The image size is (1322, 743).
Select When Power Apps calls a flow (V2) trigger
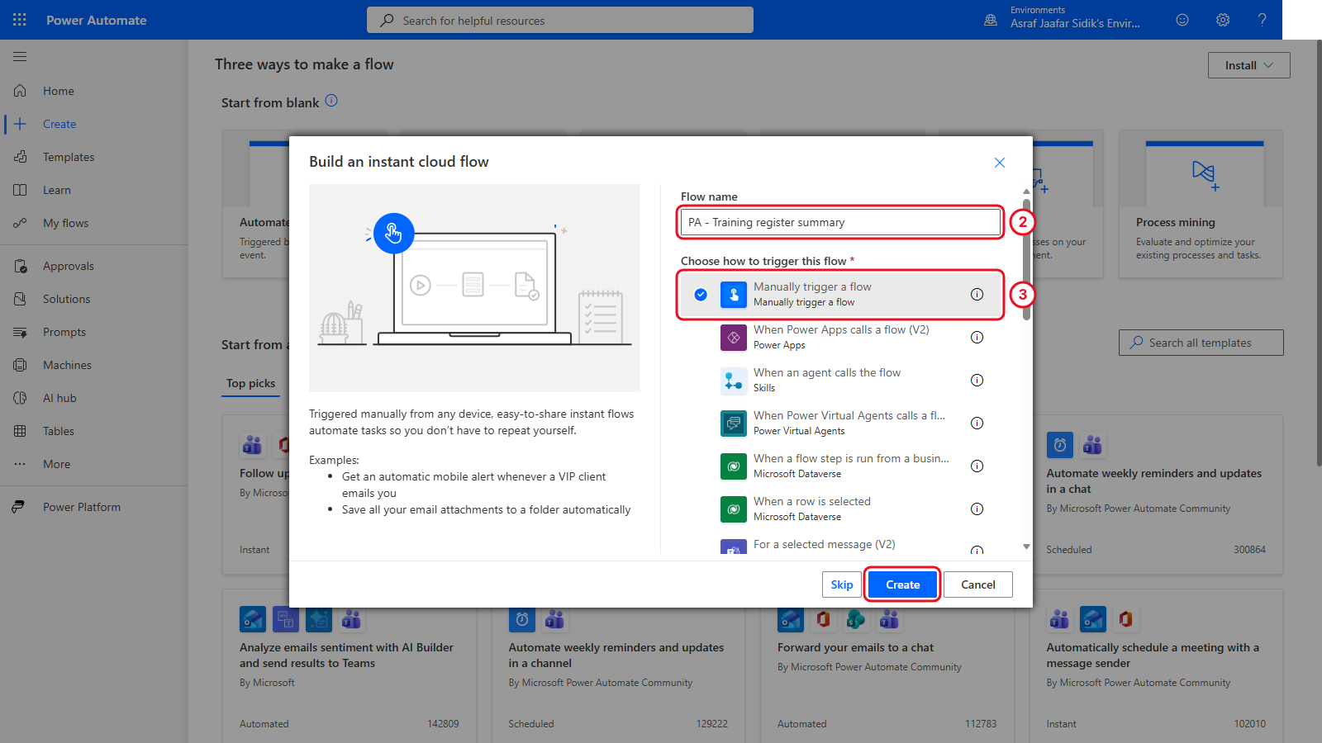pos(841,337)
